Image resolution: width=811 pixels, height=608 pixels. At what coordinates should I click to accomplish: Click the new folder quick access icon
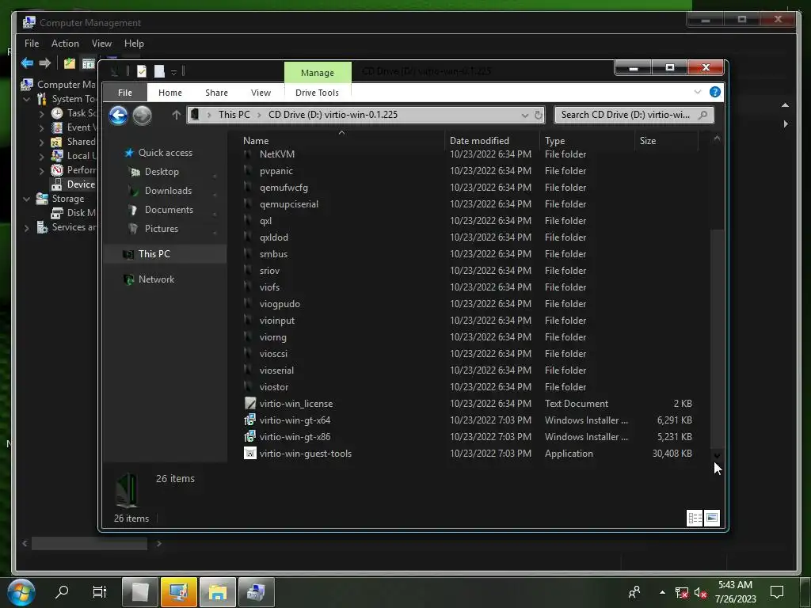tap(159, 70)
